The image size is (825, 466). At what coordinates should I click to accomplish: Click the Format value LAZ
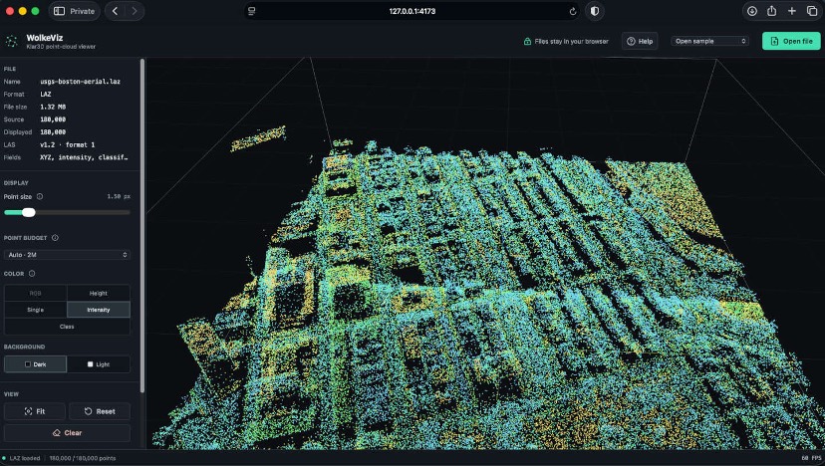46,95
